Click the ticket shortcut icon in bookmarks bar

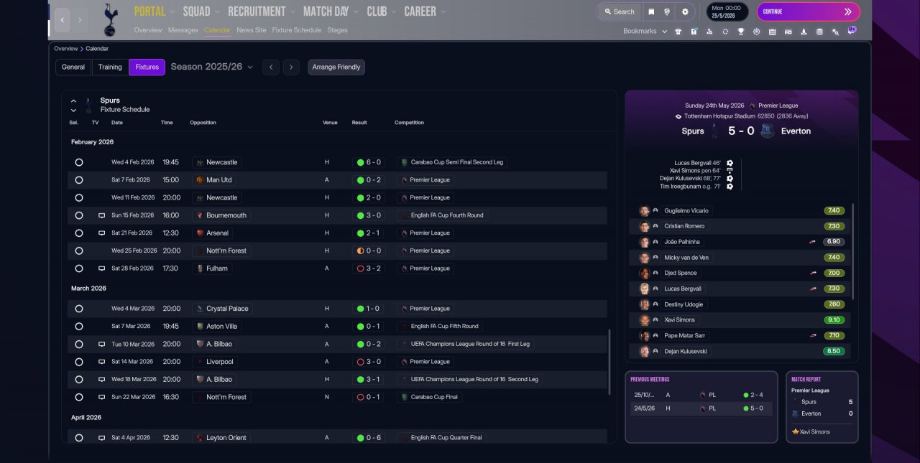click(x=788, y=32)
